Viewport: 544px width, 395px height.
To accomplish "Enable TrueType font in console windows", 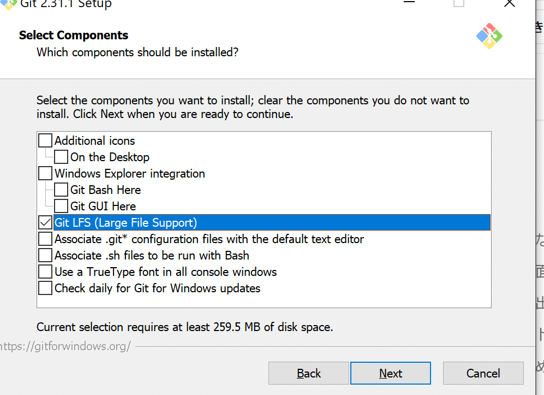I will (x=45, y=272).
